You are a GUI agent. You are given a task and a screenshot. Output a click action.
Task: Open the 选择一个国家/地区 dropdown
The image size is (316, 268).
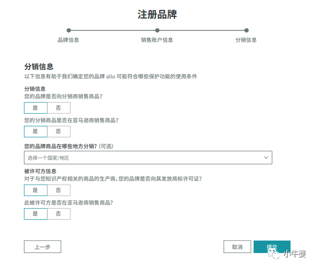click(x=148, y=158)
